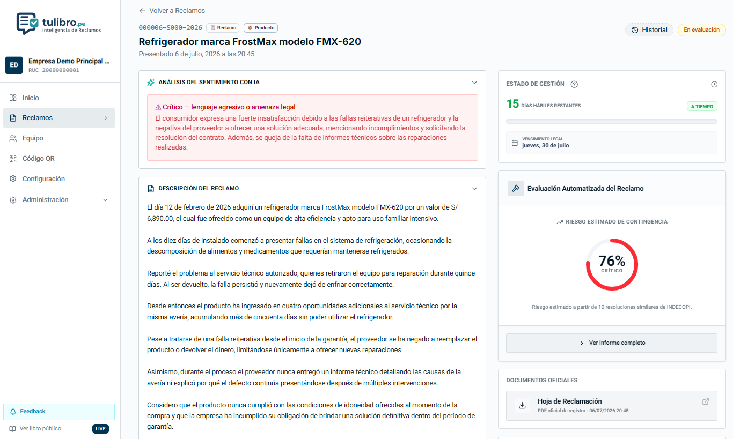Click the jueves, 30 de julio date
Viewport: 733px width, 439px height.
click(x=546, y=146)
